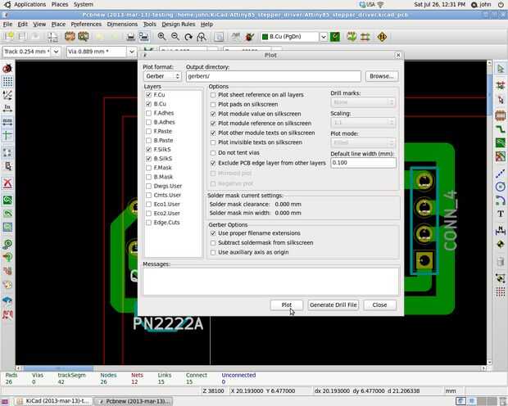
Task: Click the Print board icon
Action: tap(130, 37)
